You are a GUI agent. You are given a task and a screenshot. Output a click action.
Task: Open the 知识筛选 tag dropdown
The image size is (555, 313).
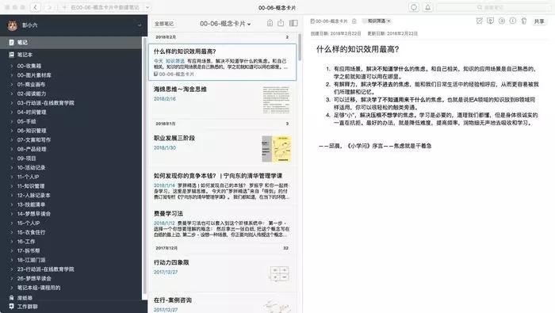(x=377, y=21)
